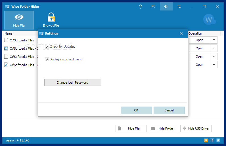Viewport: 226px width, 146px height.
Task: Select the music note file row icon
Action: click(6, 65)
